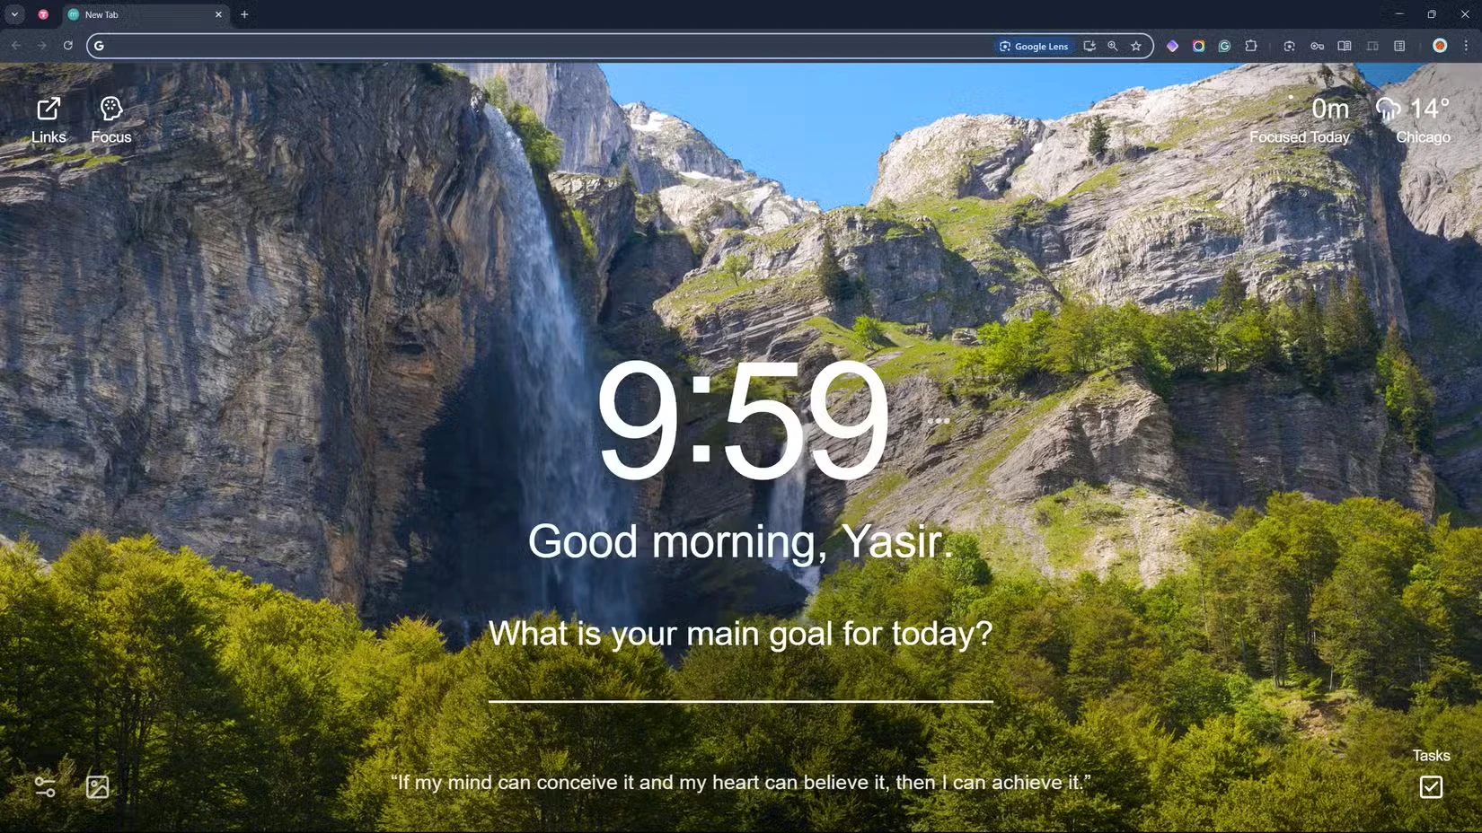This screenshot has height=833, width=1482.
Task: Select the New Tab tab
Action: point(144,14)
